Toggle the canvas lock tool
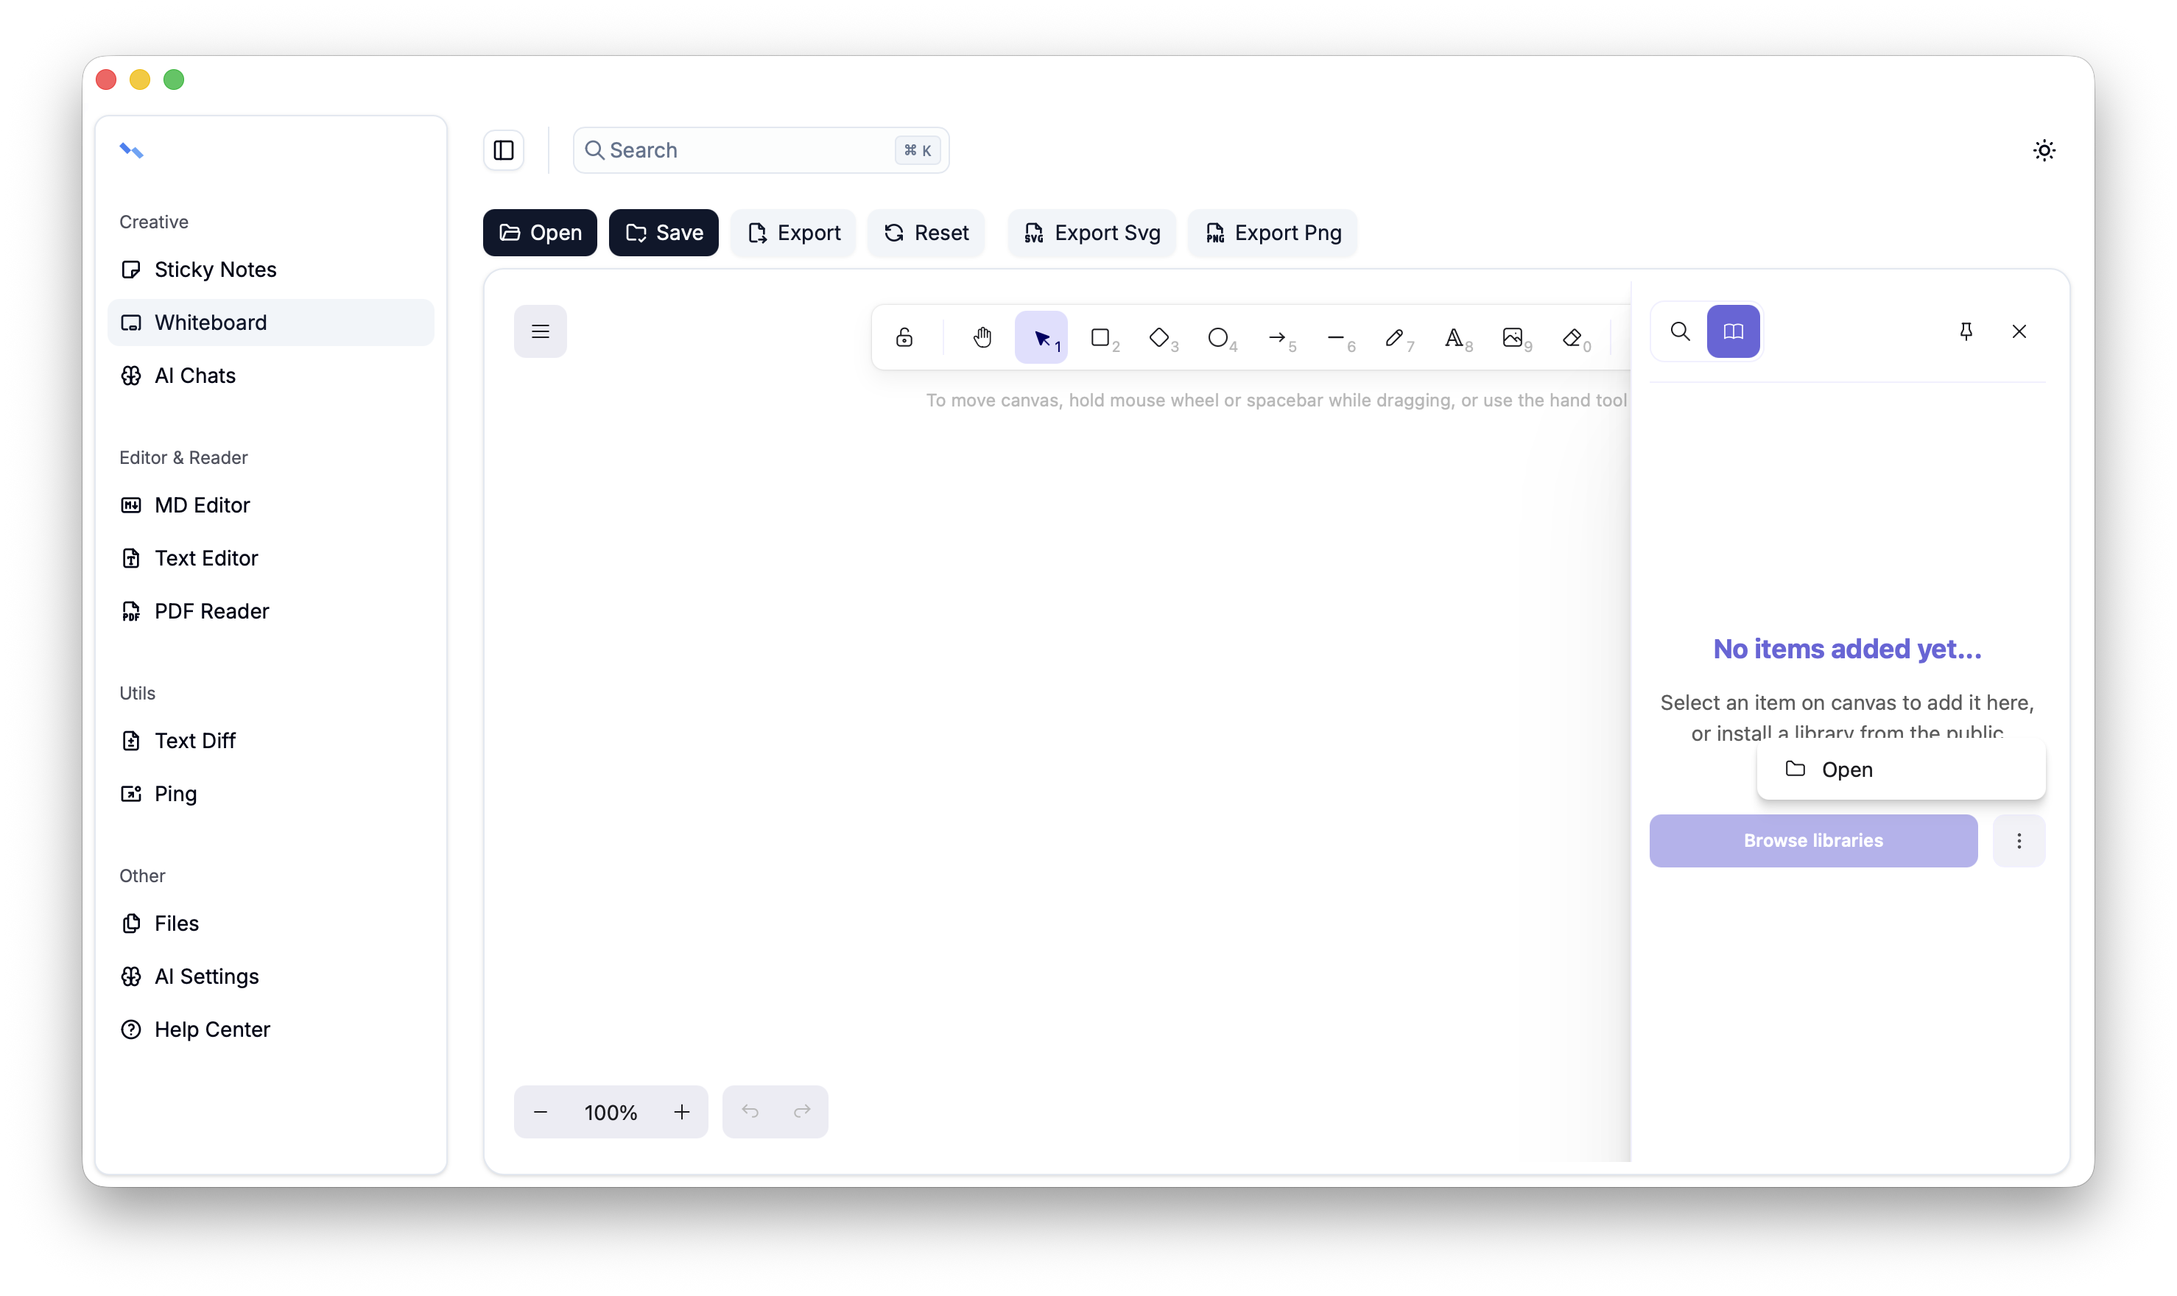Image resolution: width=2177 pixels, height=1296 pixels. point(904,337)
